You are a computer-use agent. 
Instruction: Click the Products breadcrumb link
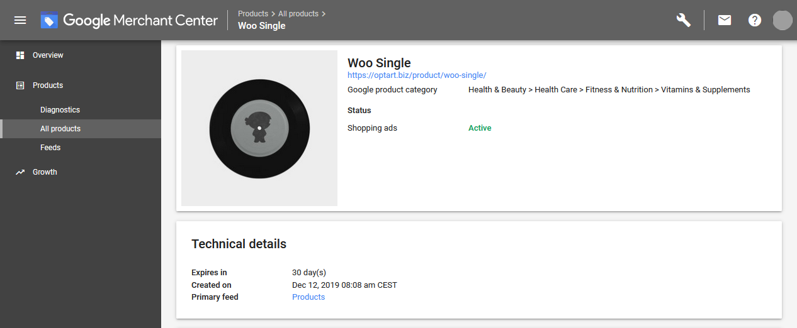pos(252,13)
